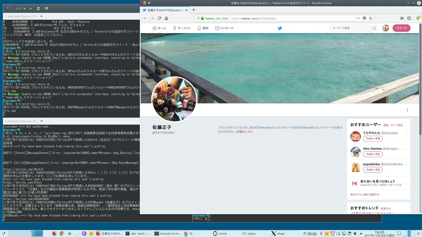
Task: Click the alarm clock tray icon
Action: click(x=332, y=234)
